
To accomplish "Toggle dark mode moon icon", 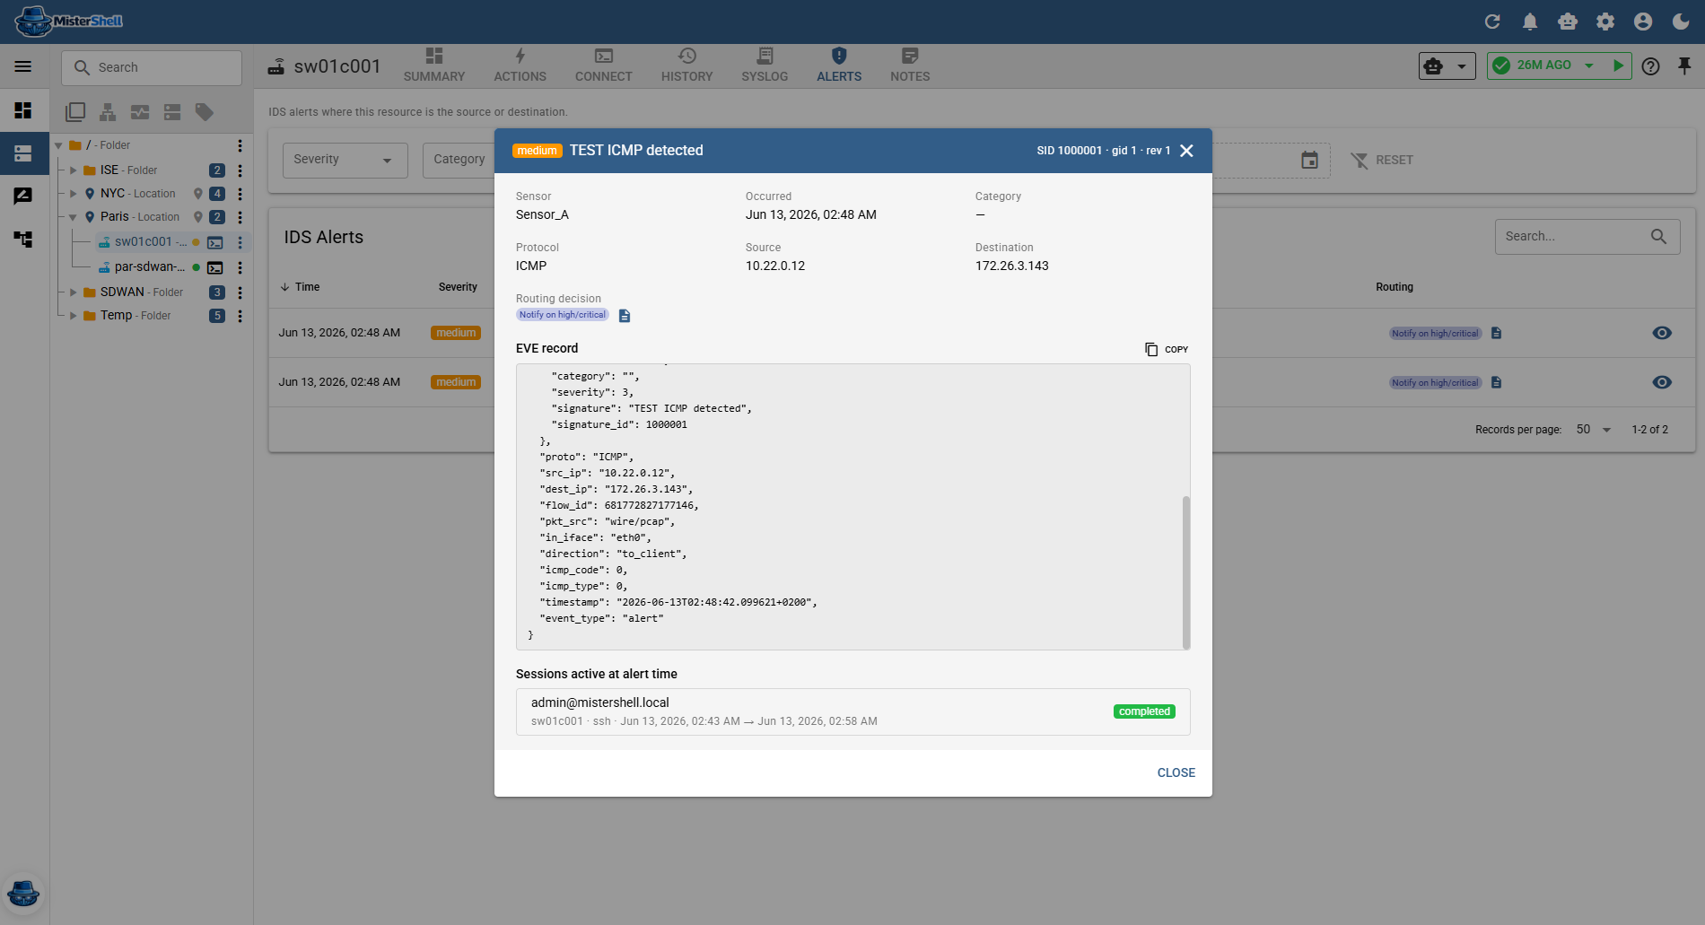I will [x=1681, y=22].
